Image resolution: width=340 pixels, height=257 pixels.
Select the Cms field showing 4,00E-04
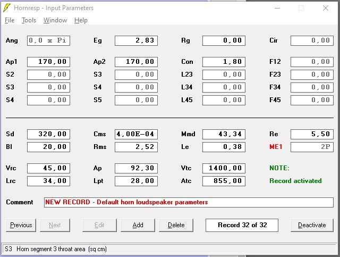136,134
